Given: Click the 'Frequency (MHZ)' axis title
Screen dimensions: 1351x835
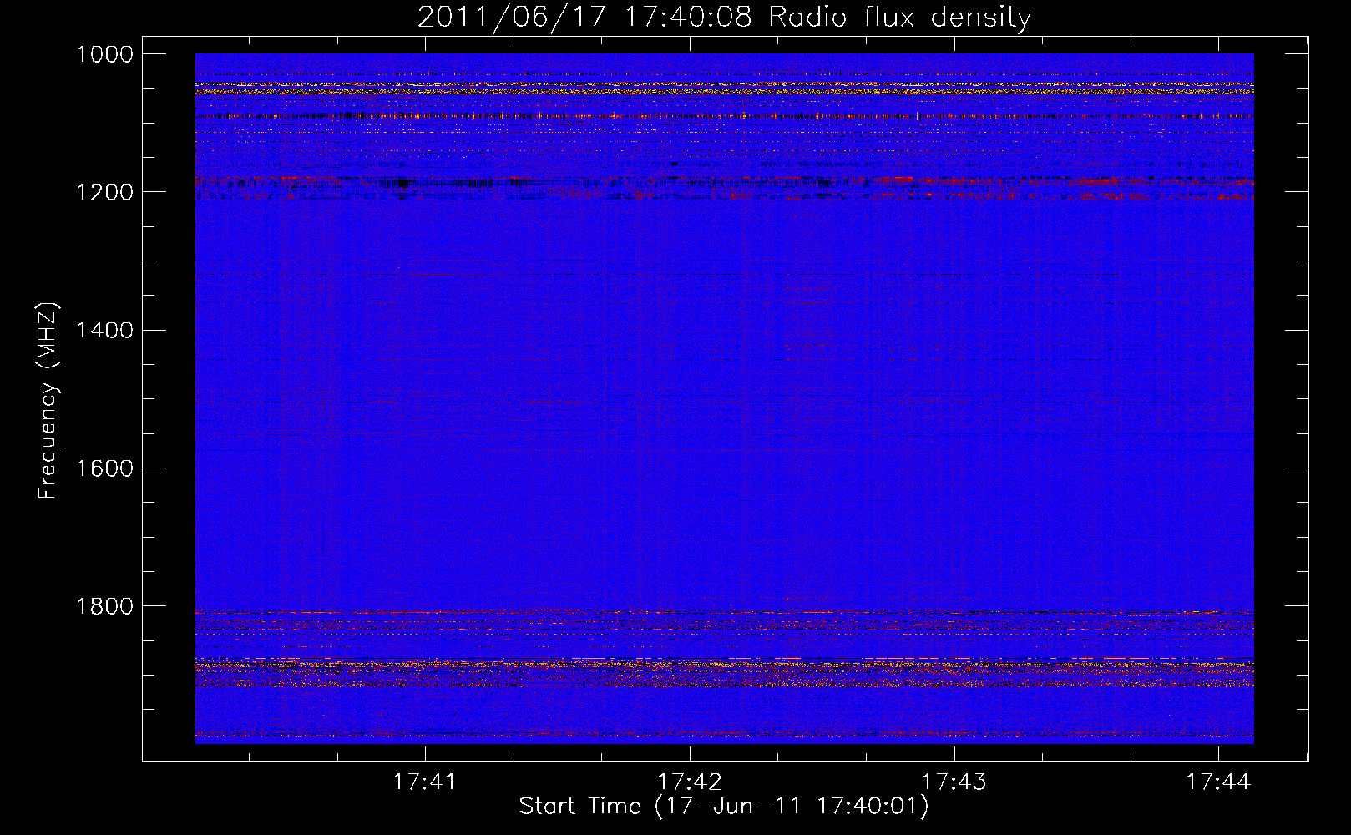Looking at the screenshot, I should pos(48,401).
